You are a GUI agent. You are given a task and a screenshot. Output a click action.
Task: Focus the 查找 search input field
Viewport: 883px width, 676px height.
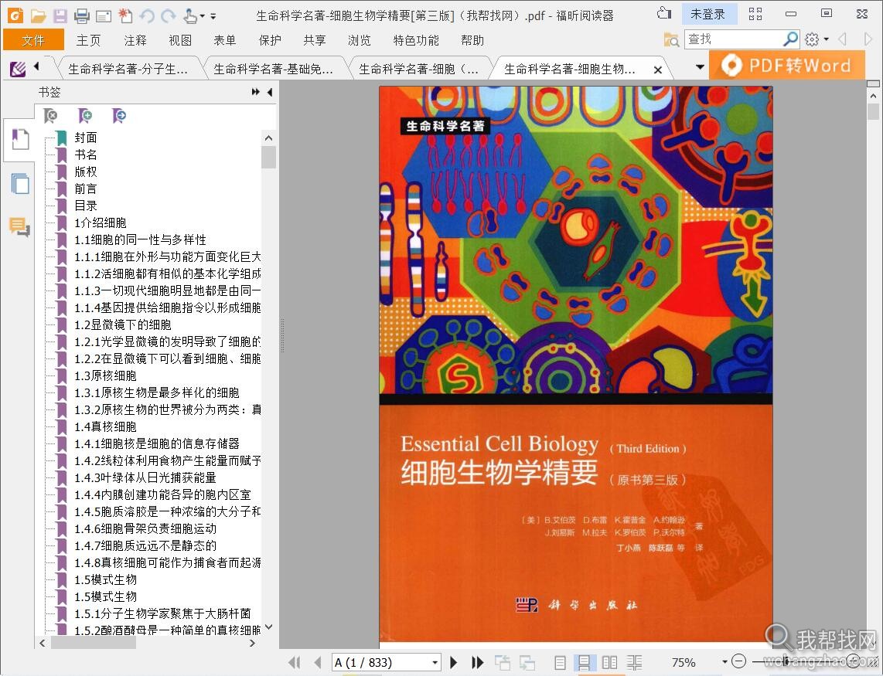(734, 39)
